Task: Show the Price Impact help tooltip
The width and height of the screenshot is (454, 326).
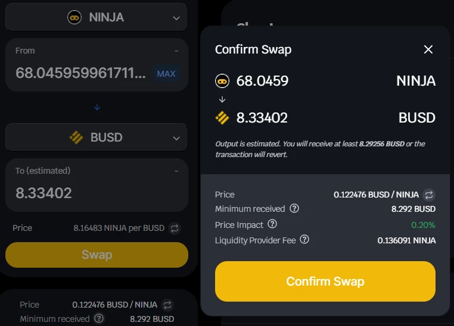Action: click(x=272, y=224)
